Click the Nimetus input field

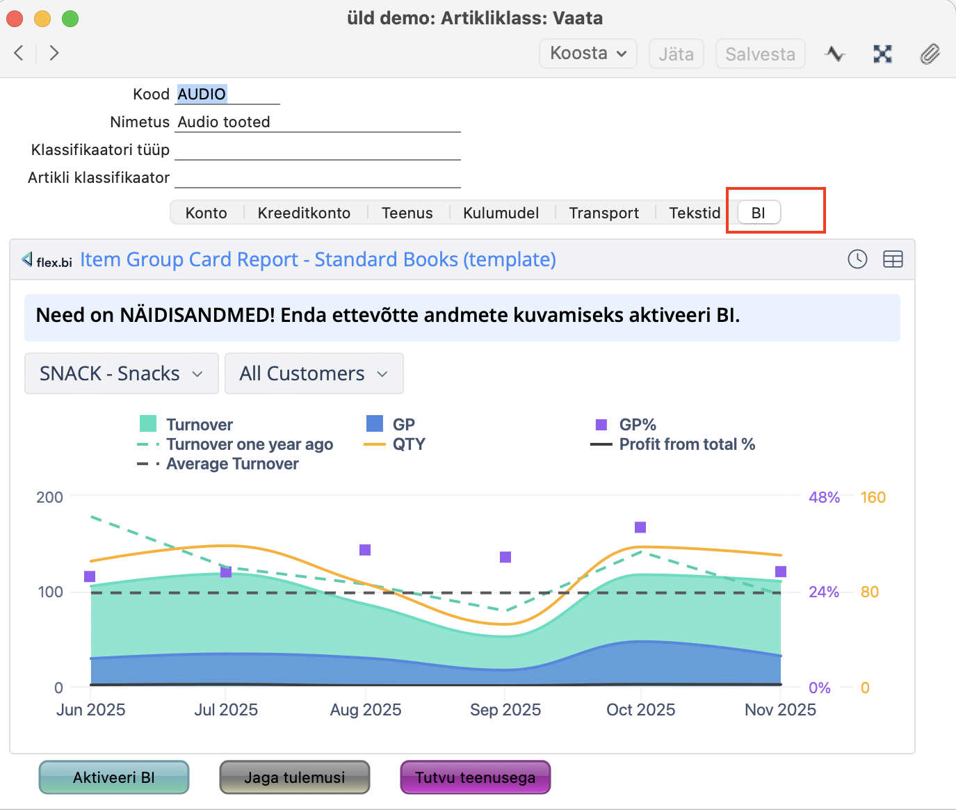click(x=318, y=122)
